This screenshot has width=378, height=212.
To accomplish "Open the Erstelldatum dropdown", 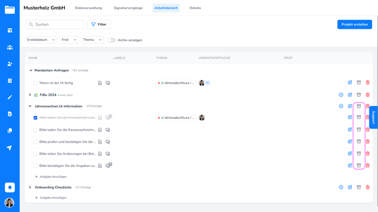I will [x=41, y=39].
